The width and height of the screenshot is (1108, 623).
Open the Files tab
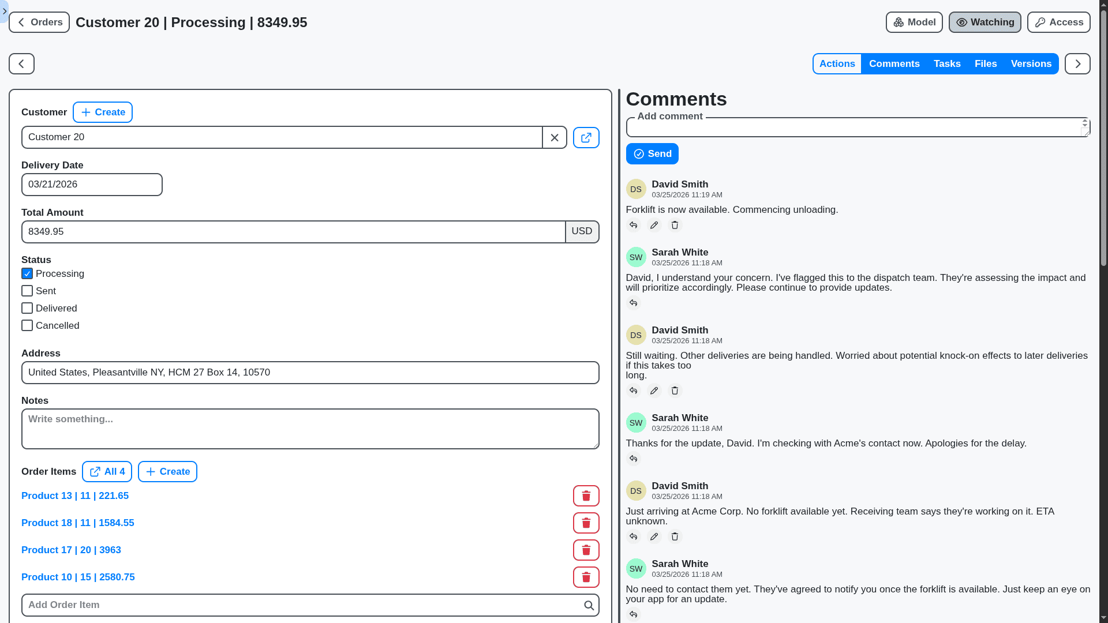point(986,63)
